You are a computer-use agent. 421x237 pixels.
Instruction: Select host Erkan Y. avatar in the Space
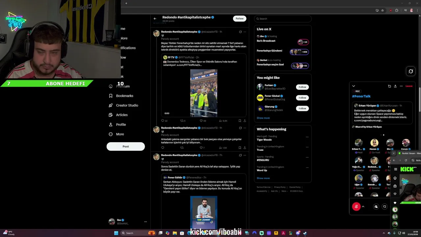click(x=359, y=143)
